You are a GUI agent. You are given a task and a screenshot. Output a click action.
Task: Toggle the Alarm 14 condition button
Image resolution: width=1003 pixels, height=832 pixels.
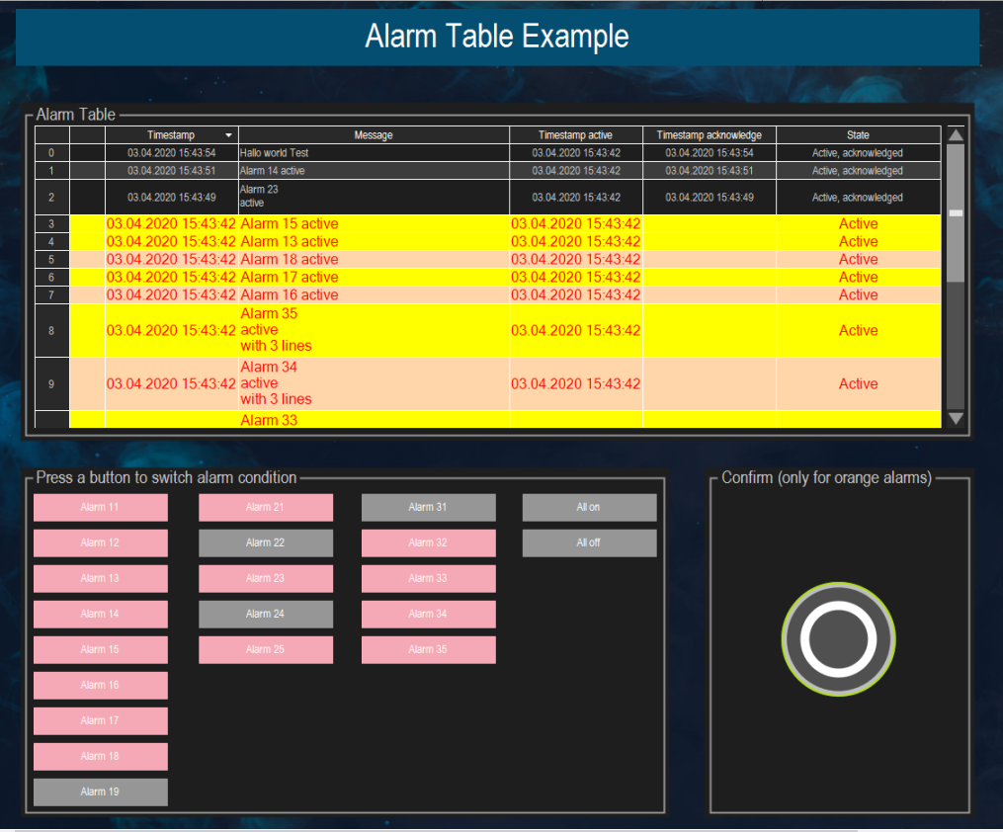tap(100, 614)
